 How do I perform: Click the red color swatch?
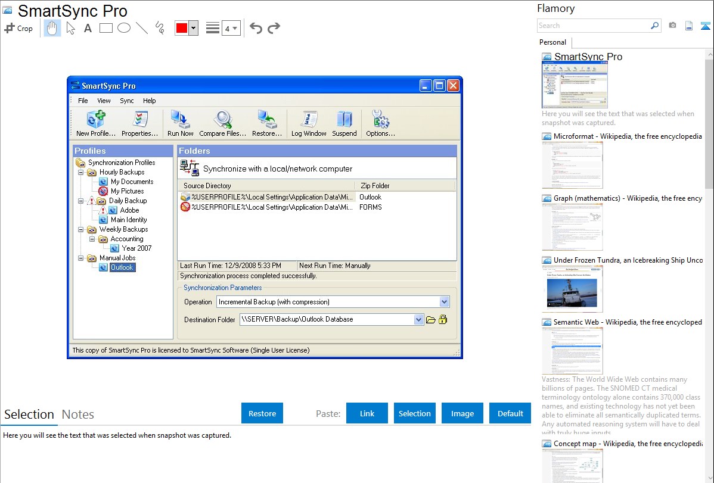coord(182,28)
